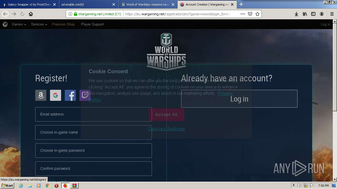Focus the Choose in-game password field

93,150
